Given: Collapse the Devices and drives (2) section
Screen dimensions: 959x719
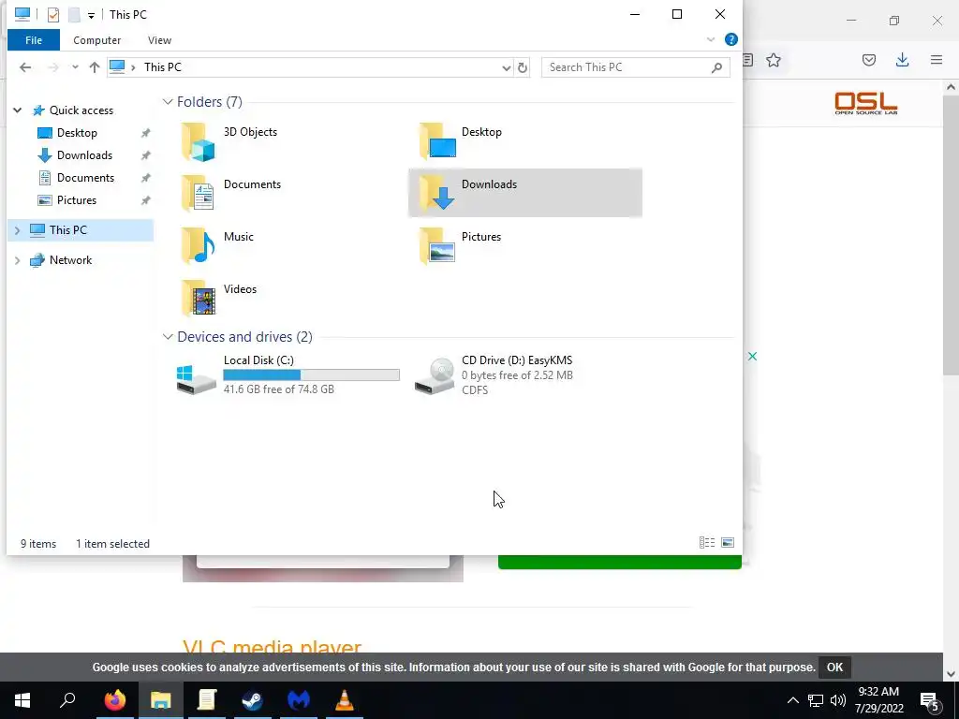Looking at the screenshot, I should pyautogui.click(x=168, y=337).
